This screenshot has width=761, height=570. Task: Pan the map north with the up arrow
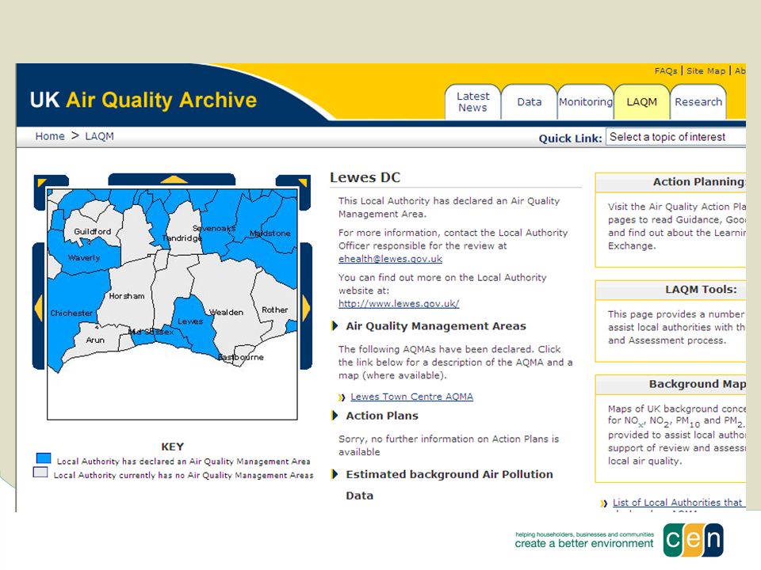172,180
